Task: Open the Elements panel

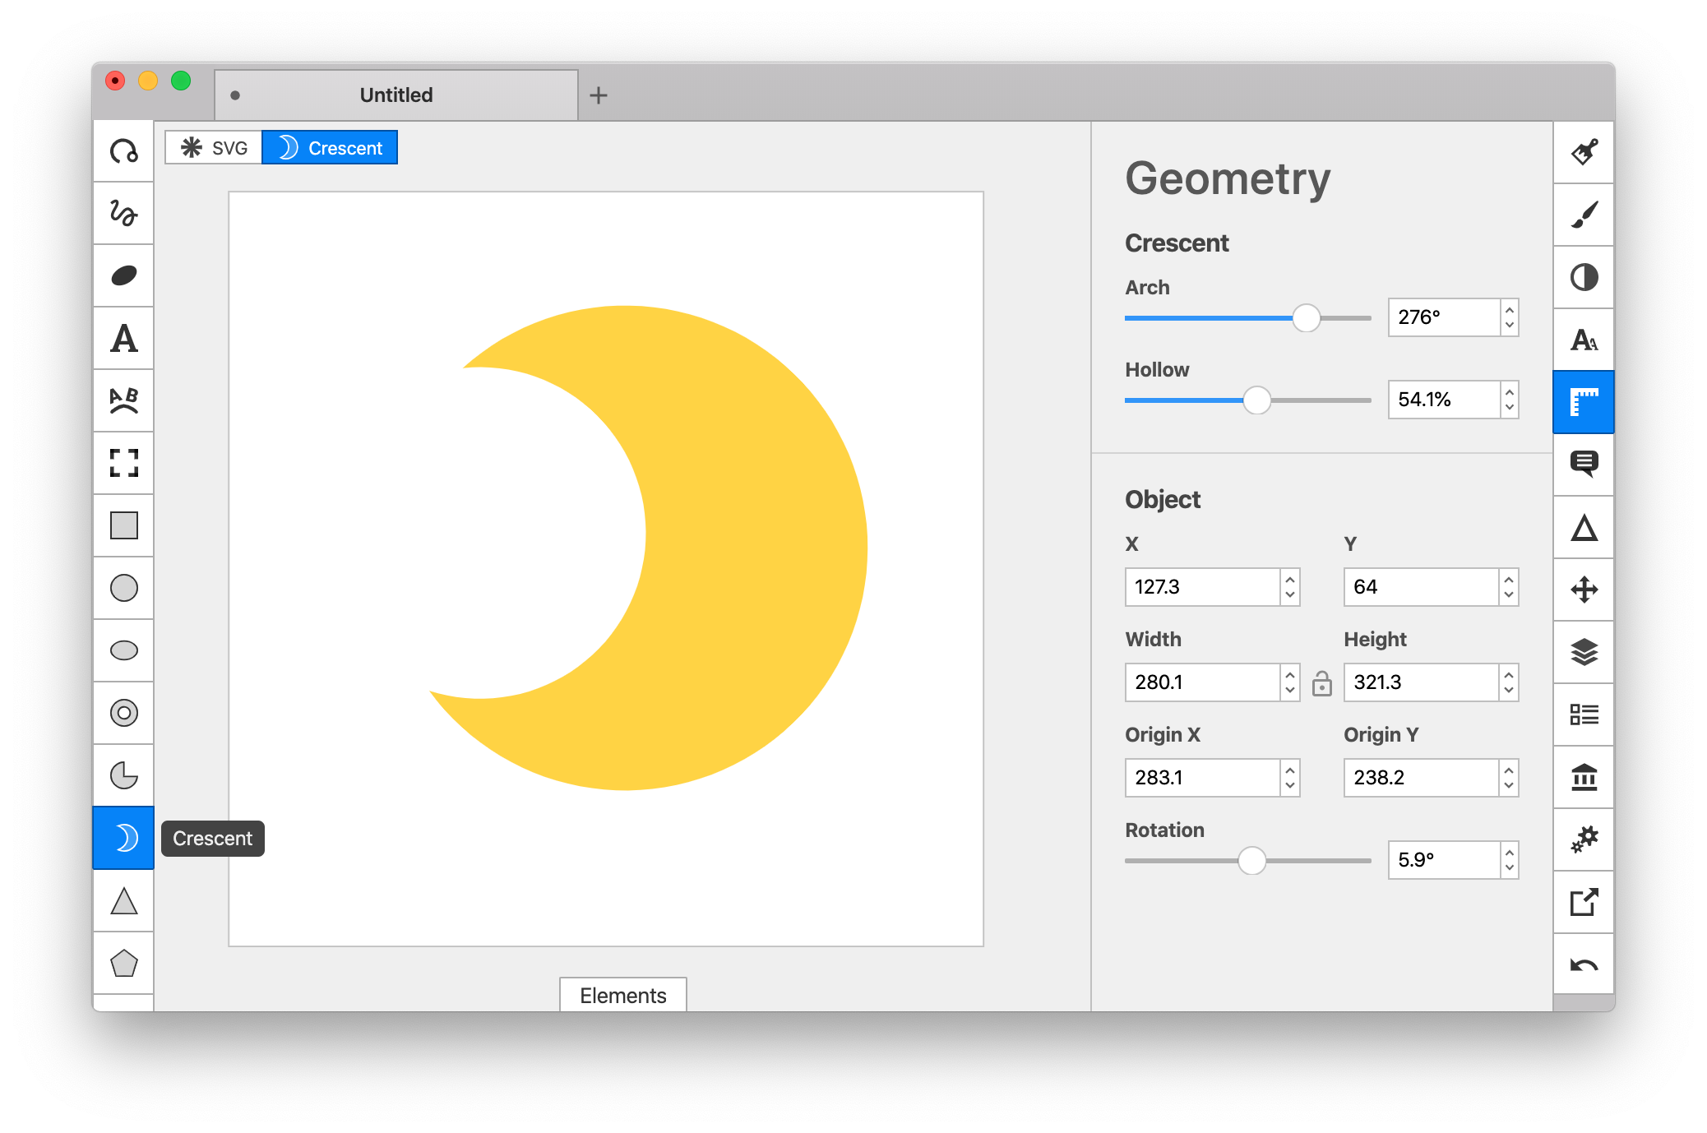Action: point(622,995)
